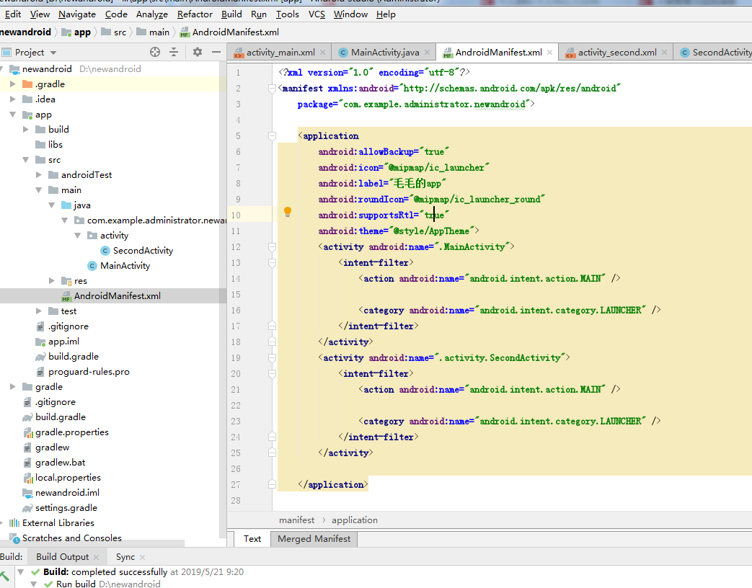Screen dimensions: 752x588
Task: Collapse all nodes in Project panel
Action: 174,52
